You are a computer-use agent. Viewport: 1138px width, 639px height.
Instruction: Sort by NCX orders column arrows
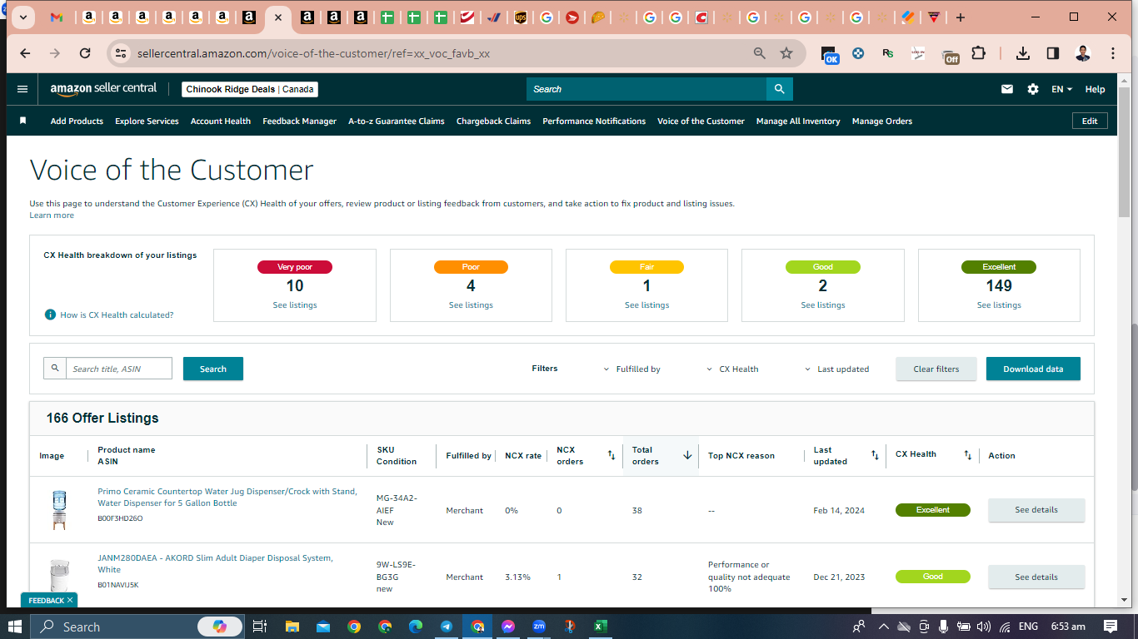pos(611,455)
